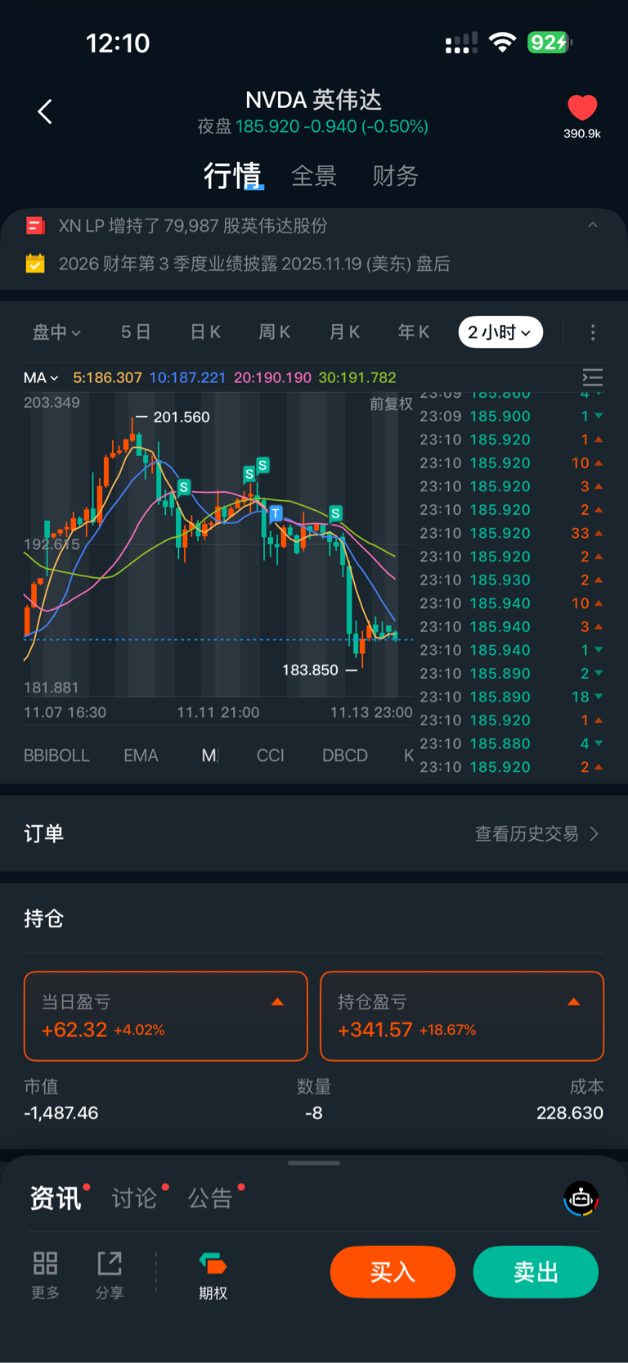The image size is (628, 1363).
Task: Tap the cost value 228.630
Action: (x=570, y=1113)
